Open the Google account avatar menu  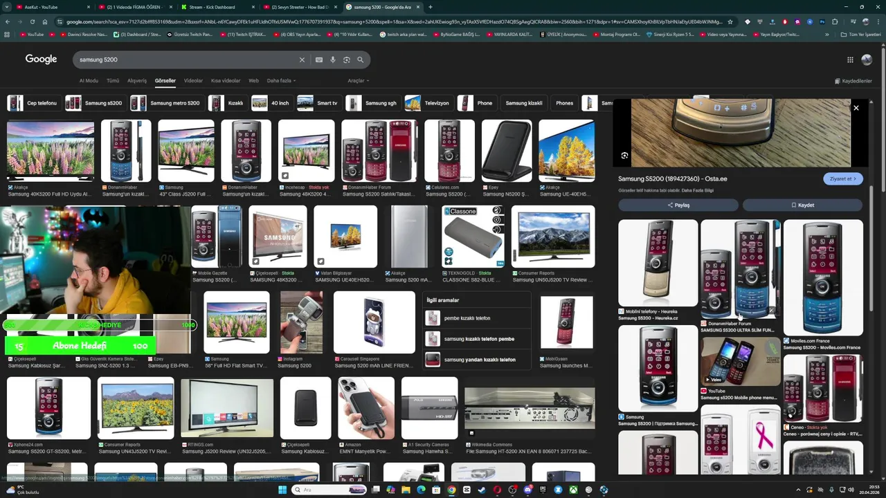coord(867,60)
